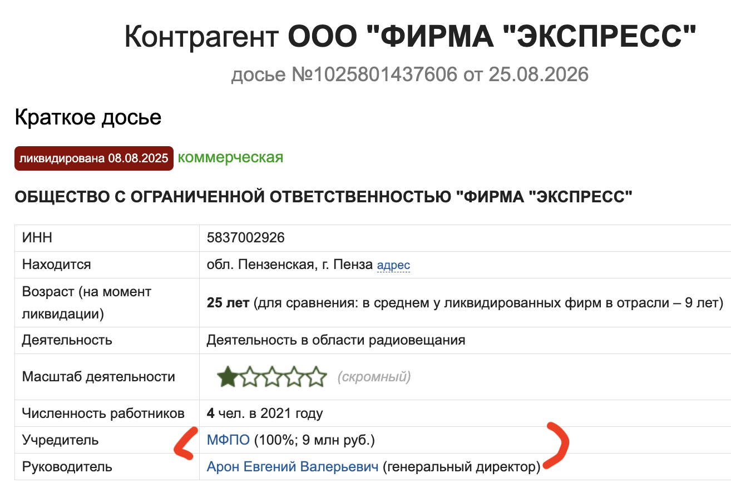Click the ИНН value 5837002926
Image resolution: width=731 pixels, height=488 pixels.
[245, 238]
